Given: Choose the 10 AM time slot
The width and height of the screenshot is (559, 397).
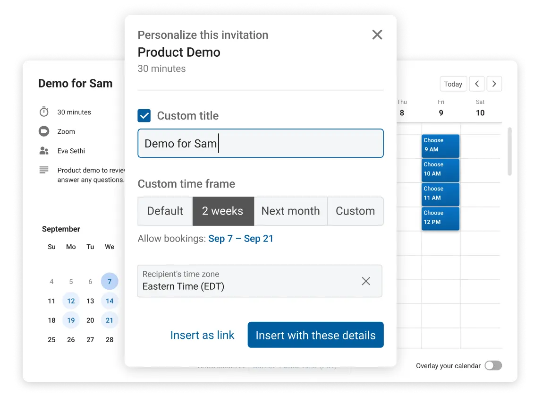Looking at the screenshot, I should click(x=440, y=170).
